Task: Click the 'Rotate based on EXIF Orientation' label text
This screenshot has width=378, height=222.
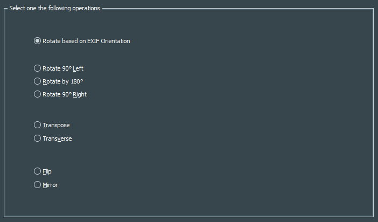Action: coord(86,41)
